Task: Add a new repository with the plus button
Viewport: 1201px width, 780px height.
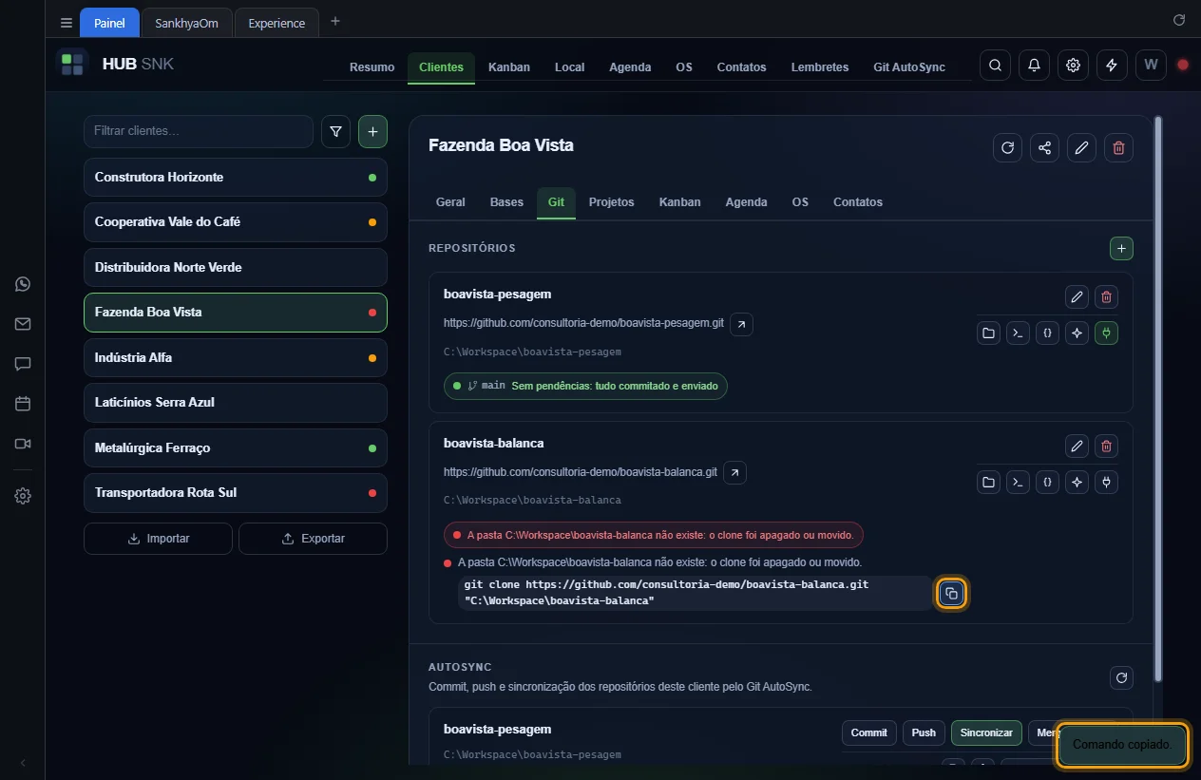Action: point(1121,248)
